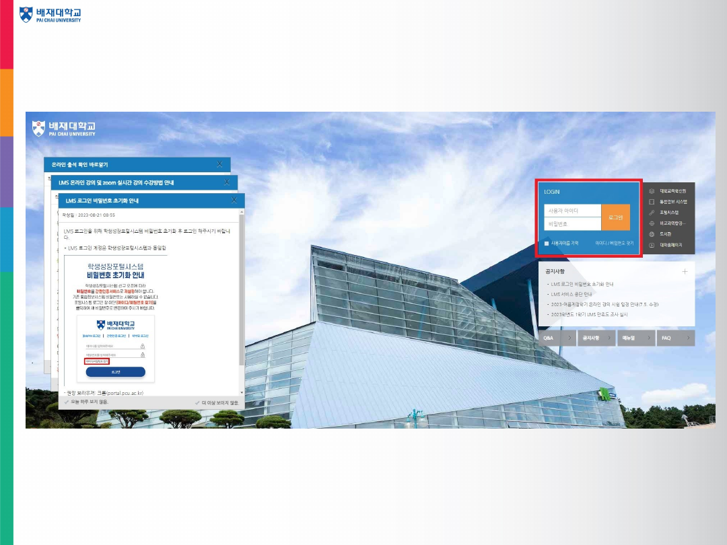Check 더 이상 보이지 않음 in the popup
Image resolution: width=727 pixels, height=545 pixels.
[x=197, y=402]
